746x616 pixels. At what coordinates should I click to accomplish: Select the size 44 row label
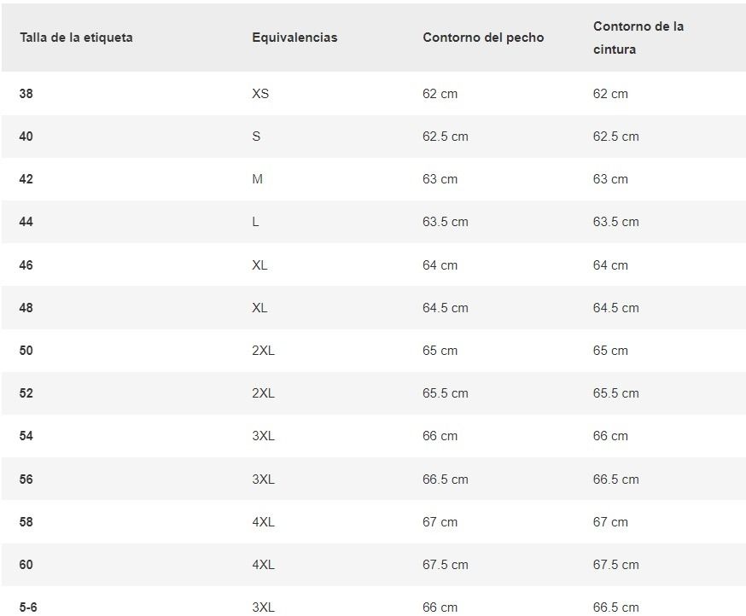click(x=26, y=222)
